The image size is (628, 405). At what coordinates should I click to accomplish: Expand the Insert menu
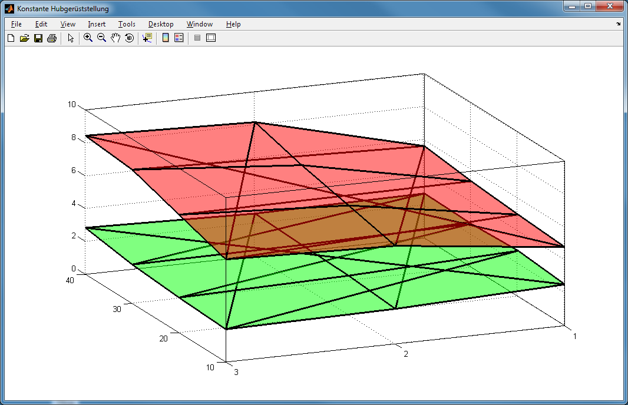pyautogui.click(x=97, y=24)
